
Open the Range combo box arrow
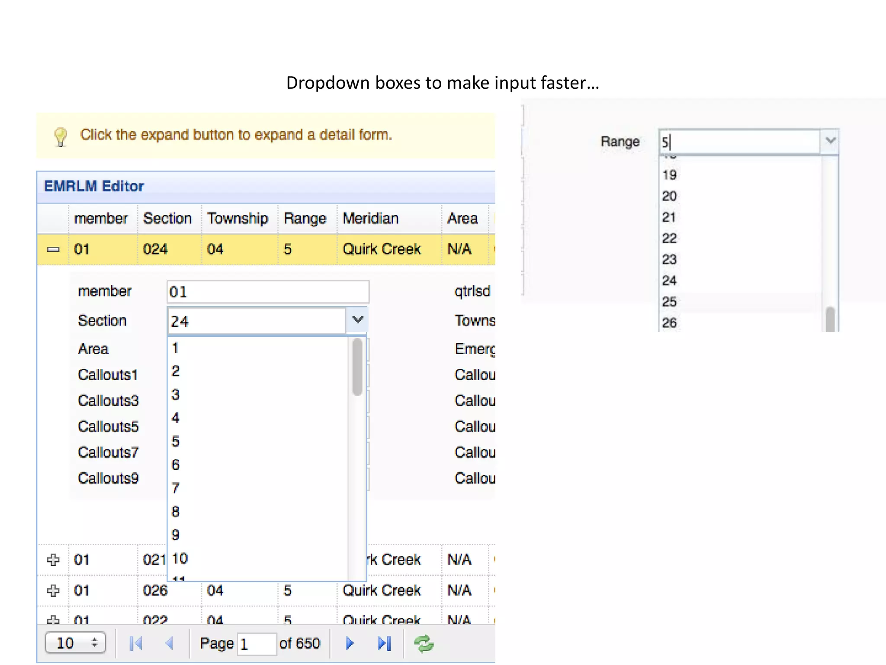point(830,141)
